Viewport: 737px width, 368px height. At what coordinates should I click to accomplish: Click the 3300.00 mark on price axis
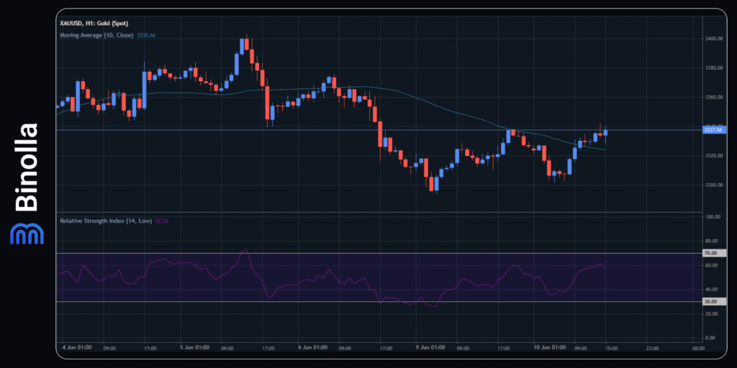point(714,185)
